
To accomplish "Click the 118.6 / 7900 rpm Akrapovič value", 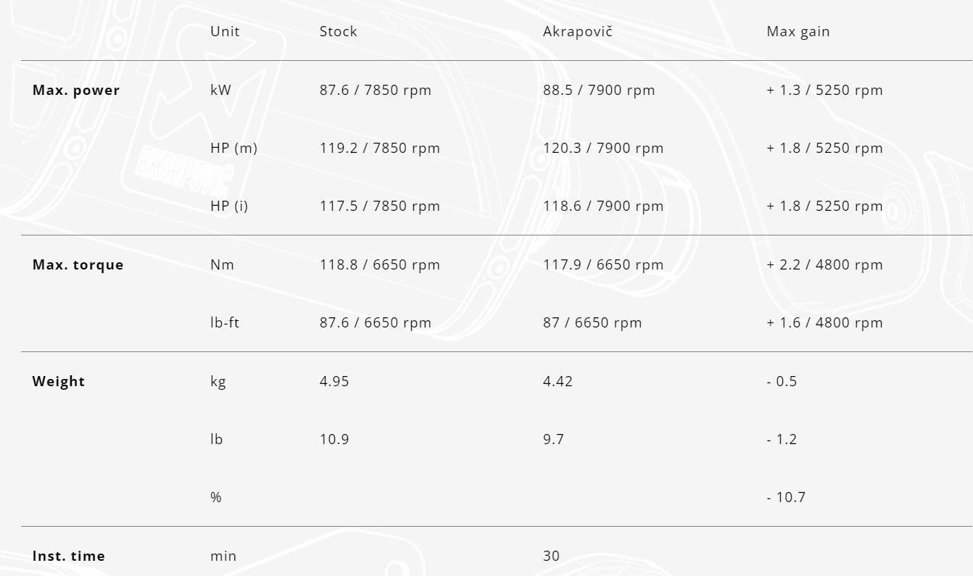I will pyautogui.click(x=603, y=206).
